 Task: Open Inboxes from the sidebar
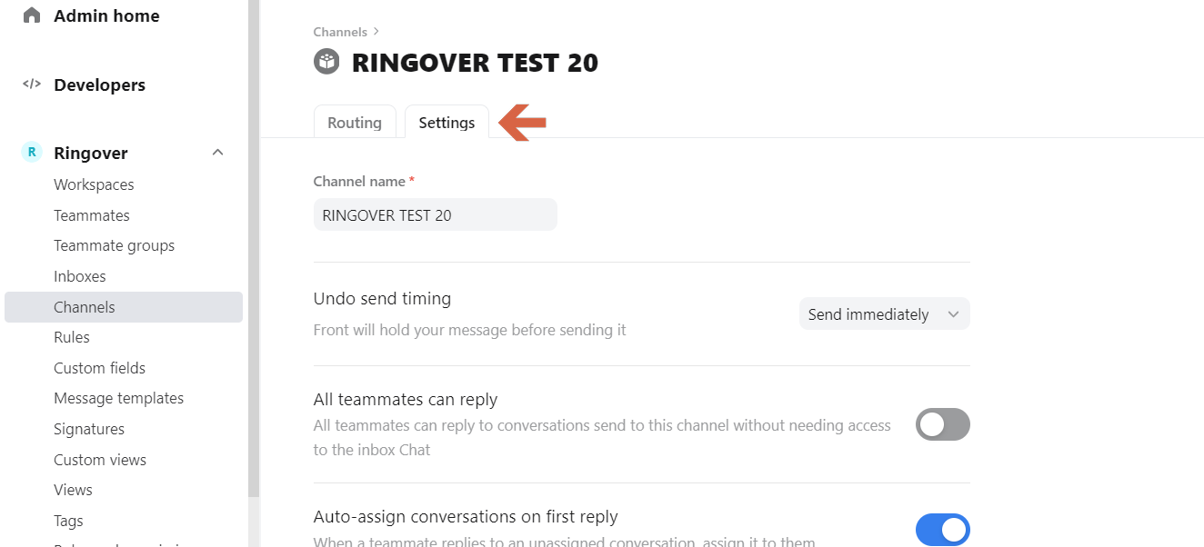click(x=80, y=276)
